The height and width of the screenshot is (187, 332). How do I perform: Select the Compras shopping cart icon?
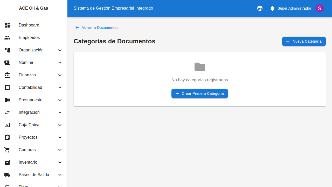point(7,150)
